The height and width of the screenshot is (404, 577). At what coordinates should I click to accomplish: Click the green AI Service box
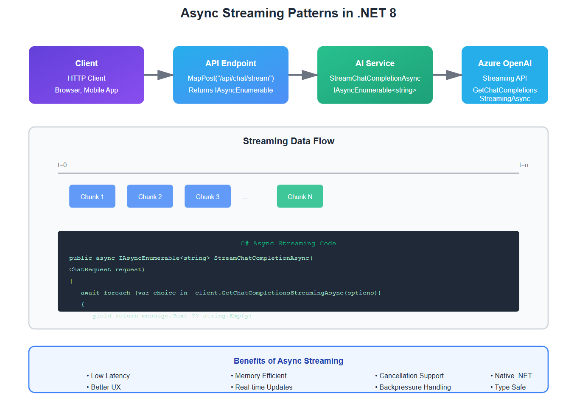tap(375, 75)
